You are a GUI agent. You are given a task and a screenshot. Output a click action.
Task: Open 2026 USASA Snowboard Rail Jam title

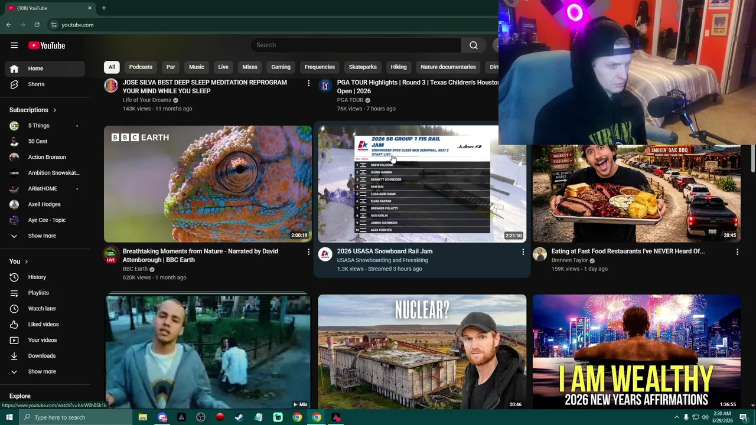(384, 251)
